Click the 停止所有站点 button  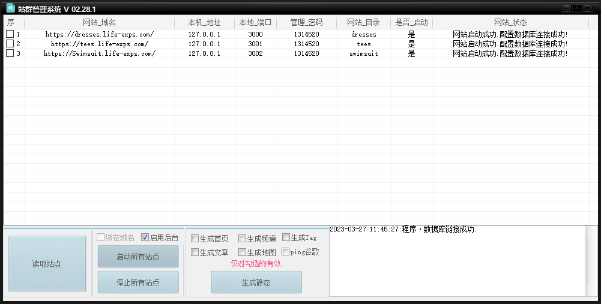[x=138, y=282]
